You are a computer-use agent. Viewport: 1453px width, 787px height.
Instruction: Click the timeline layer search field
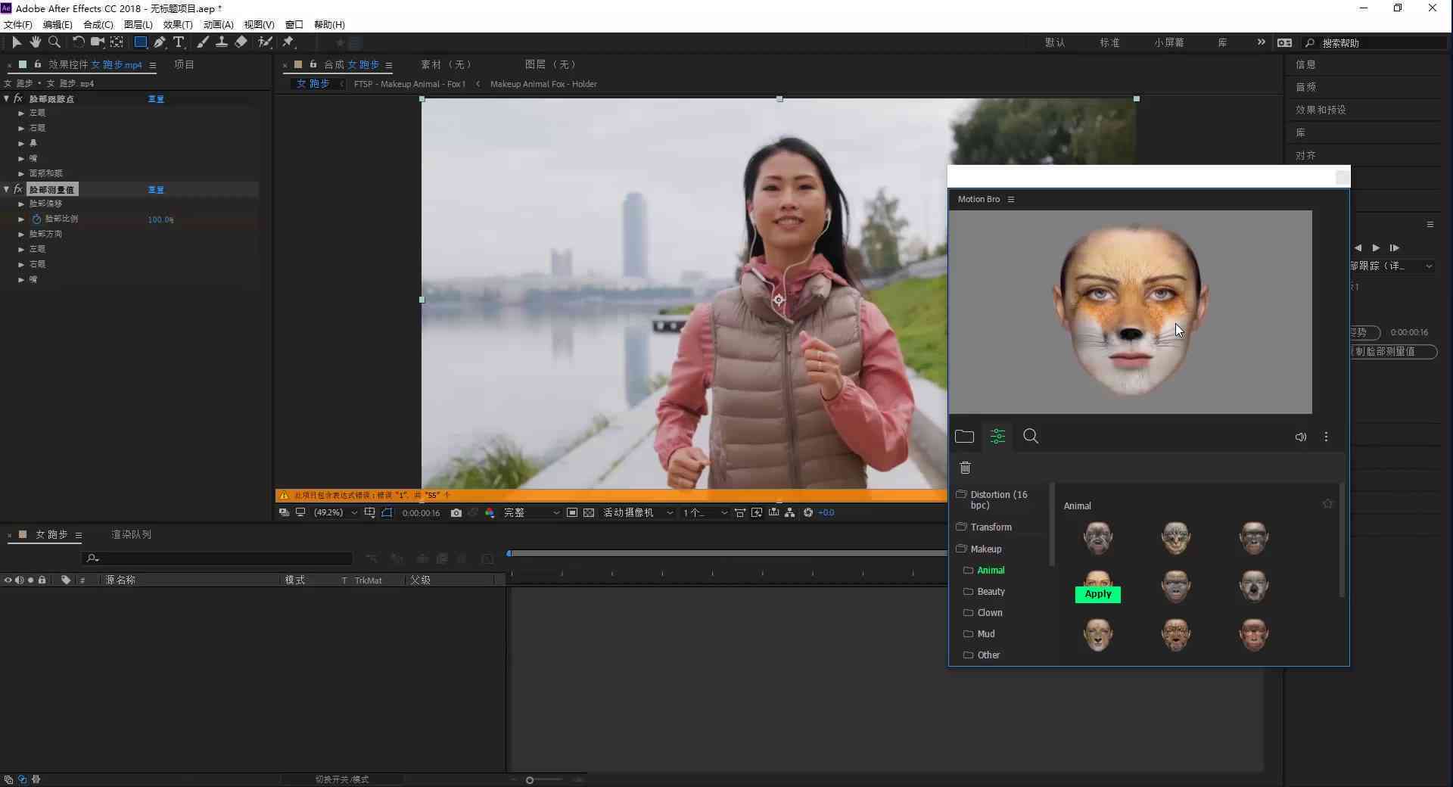pyautogui.click(x=217, y=558)
